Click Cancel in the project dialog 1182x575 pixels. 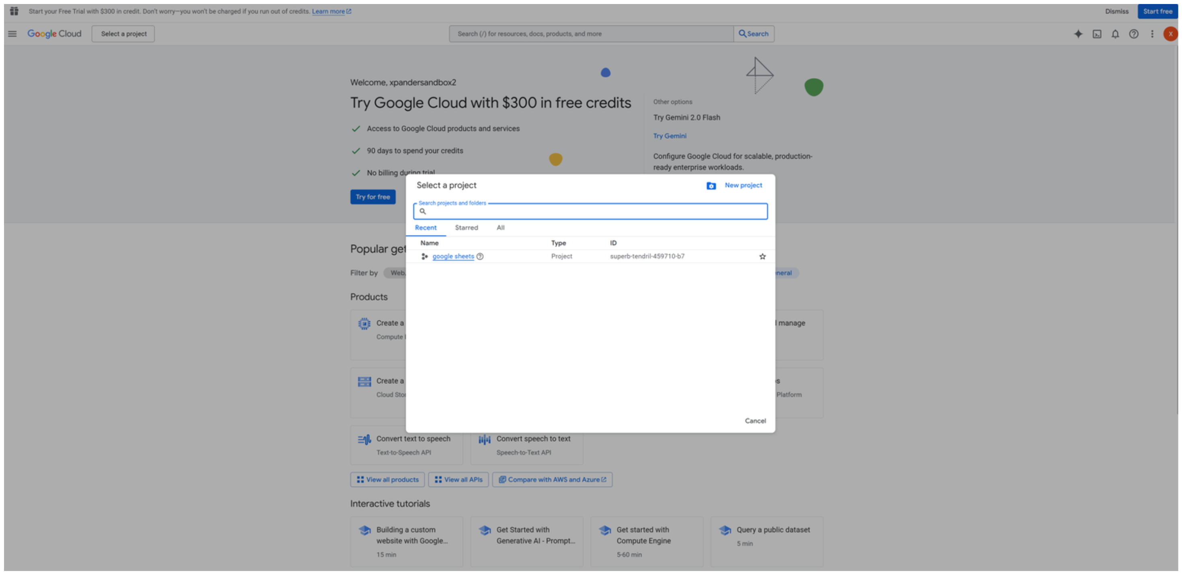[x=755, y=420]
